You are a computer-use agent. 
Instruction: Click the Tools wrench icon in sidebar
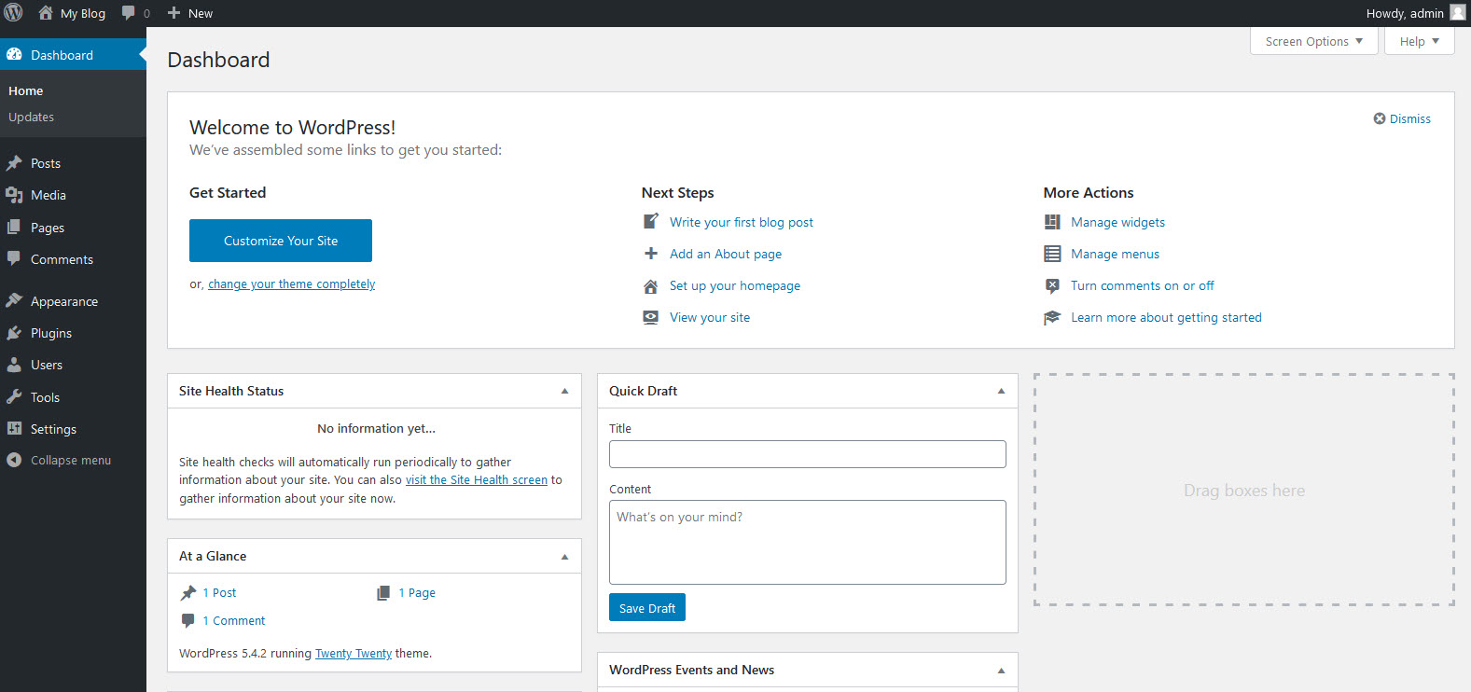14,396
